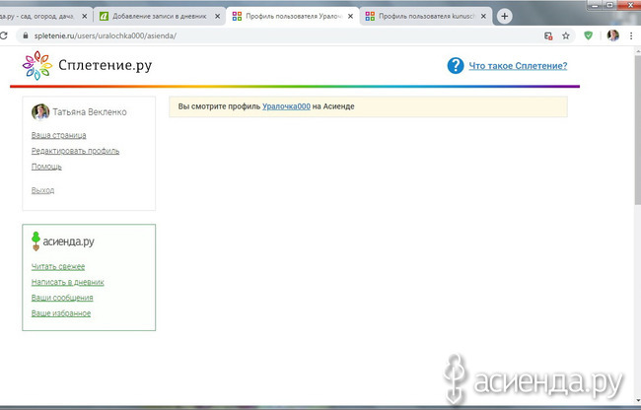Screen dimensions: 641x410
Task: Click Татьяна Векленко's avatar picture
Action: 40,112
